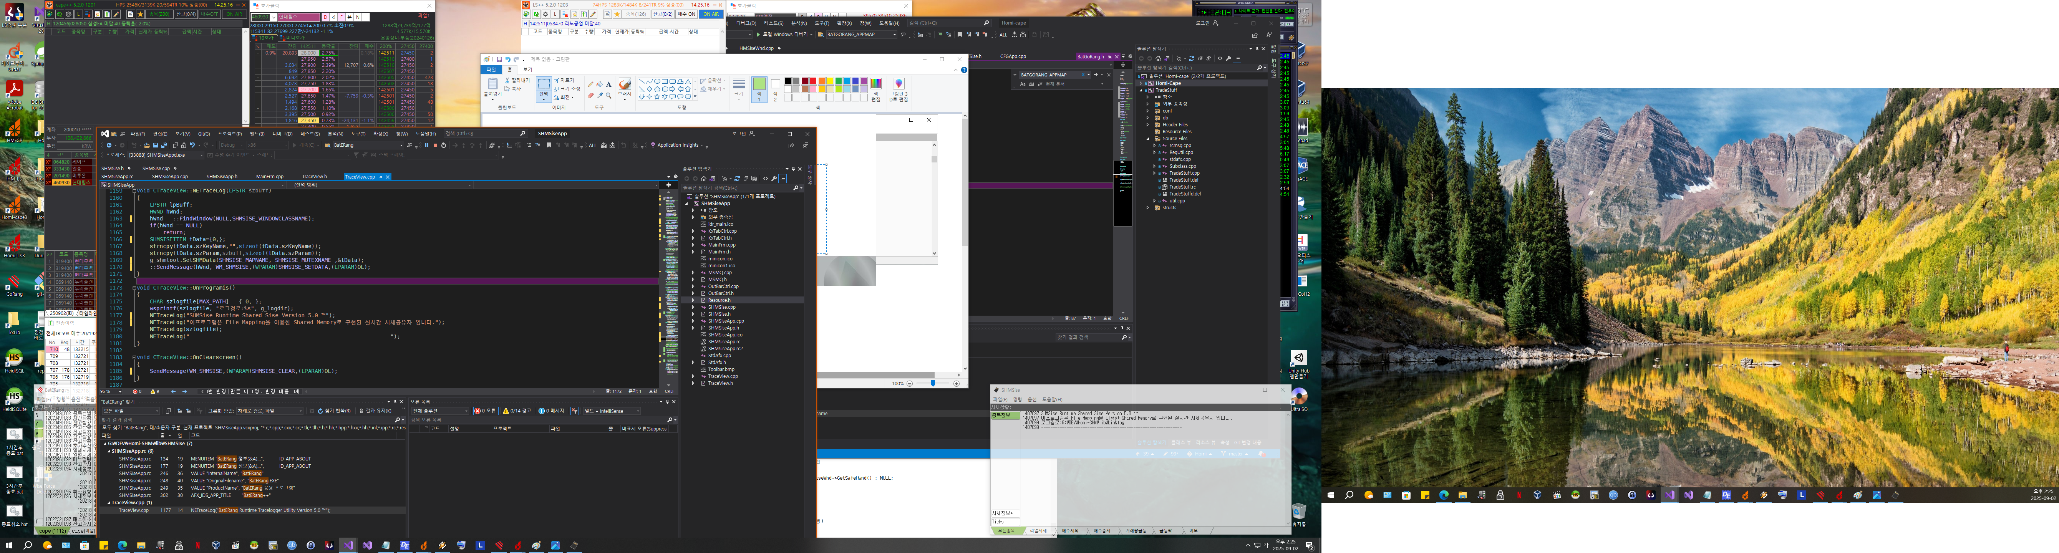Open 'Edit with Paint 3D' in Paint
Screen dimensions: 2059x553
point(899,89)
